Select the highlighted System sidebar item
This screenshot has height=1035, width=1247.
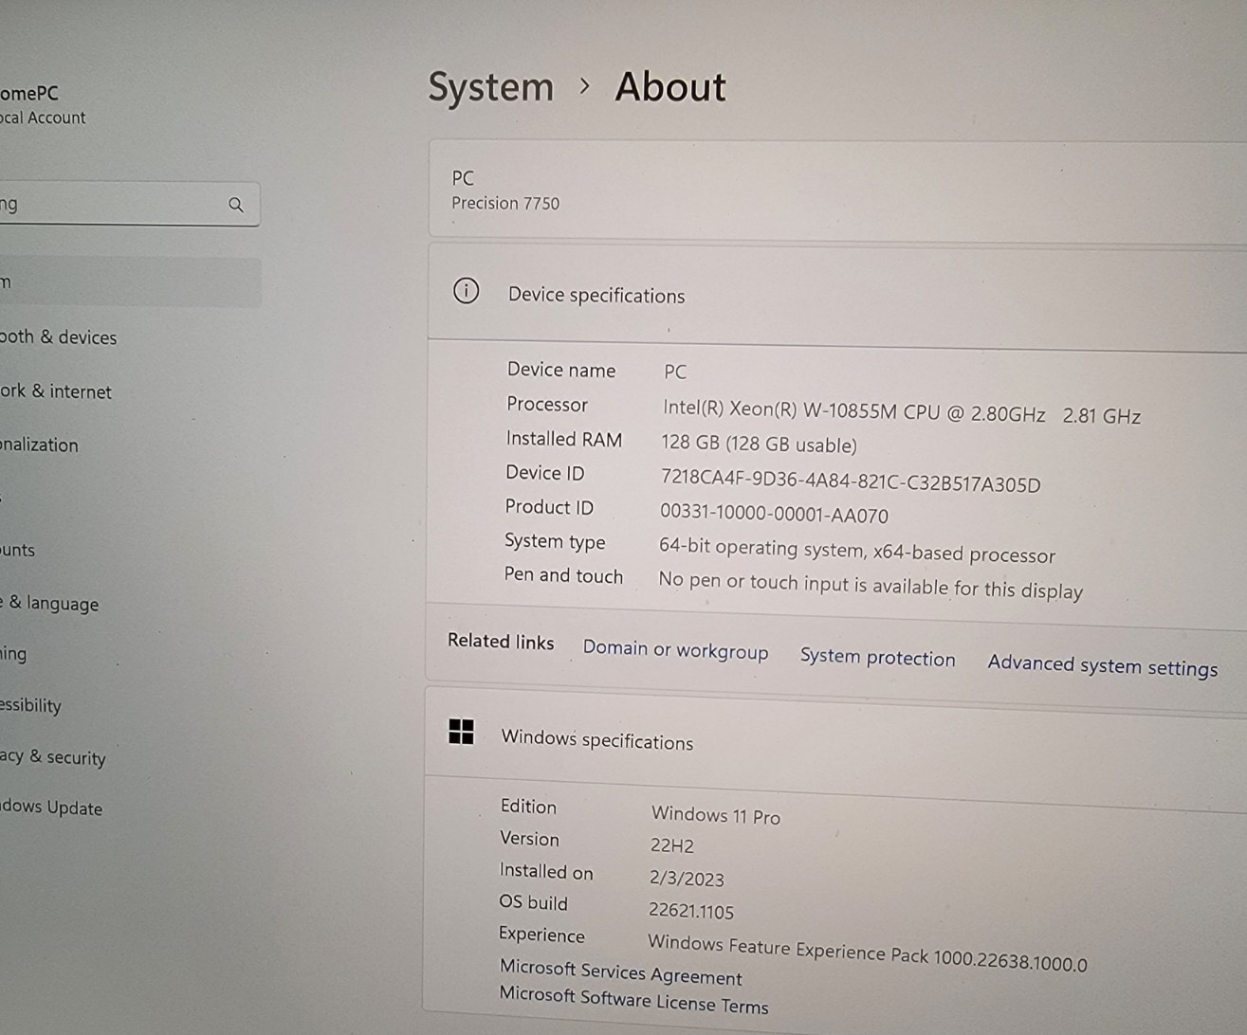pyautogui.click(x=130, y=282)
